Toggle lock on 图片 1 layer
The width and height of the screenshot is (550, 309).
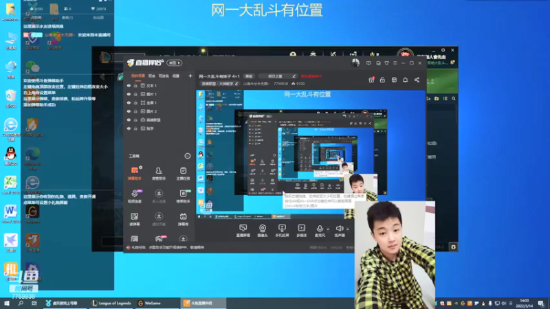tap(135, 94)
